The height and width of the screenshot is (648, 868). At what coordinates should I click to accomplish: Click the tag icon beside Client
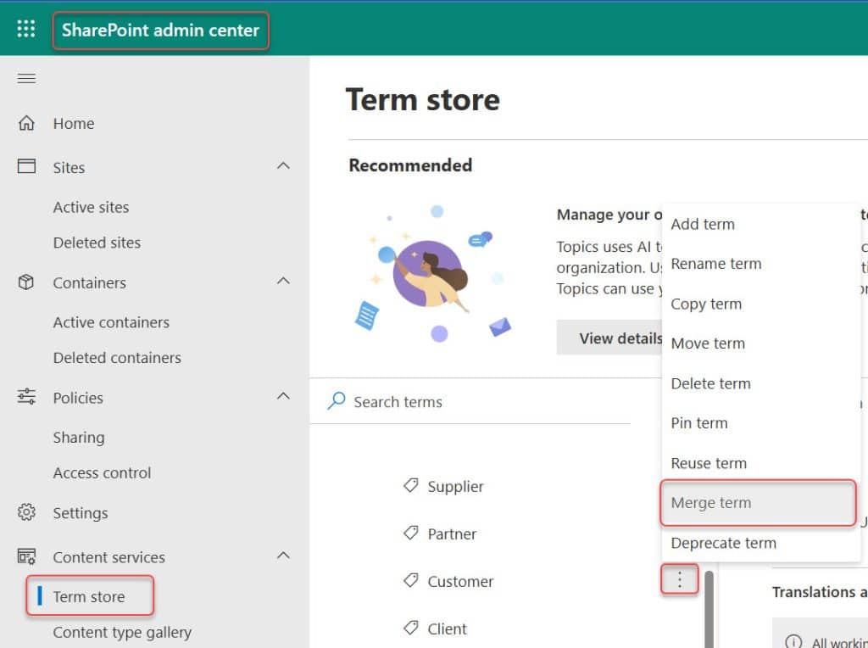point(410,628)
